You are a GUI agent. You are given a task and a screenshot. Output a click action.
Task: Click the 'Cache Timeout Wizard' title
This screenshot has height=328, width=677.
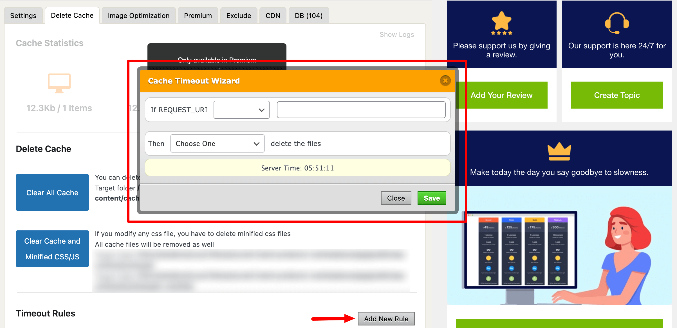point(194,81)
